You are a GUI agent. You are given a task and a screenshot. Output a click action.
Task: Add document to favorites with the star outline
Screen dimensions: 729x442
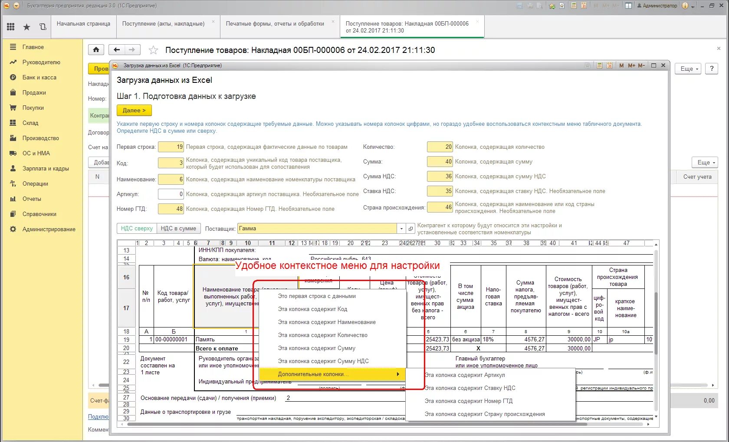(153, 50)
